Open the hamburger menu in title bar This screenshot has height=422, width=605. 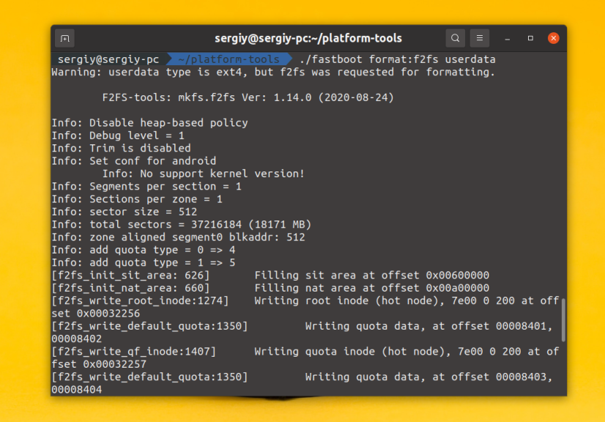tap(479, 38)
